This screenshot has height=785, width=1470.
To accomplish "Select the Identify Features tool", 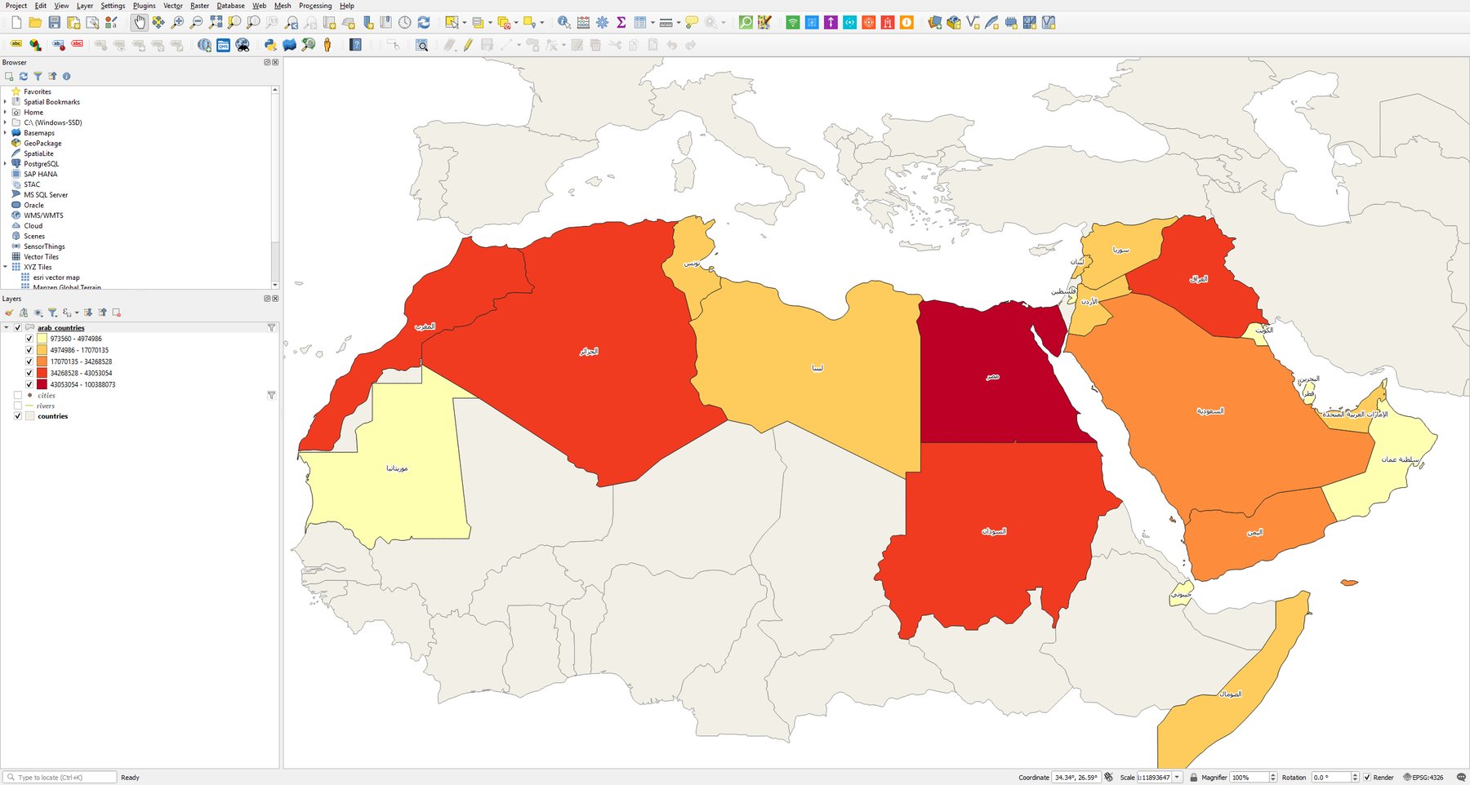I will [563, 23].
